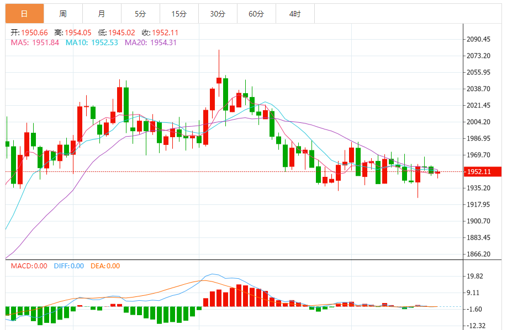
Task: Click the 2021.45 price axis label
Action: point(478,105)
